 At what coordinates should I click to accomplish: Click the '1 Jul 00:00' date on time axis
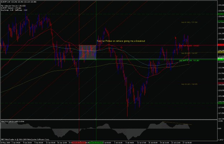107,143
